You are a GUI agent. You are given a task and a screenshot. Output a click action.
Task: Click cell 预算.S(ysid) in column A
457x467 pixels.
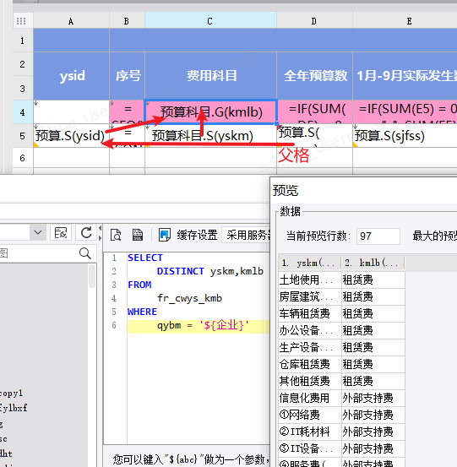(x=71, y=136)
